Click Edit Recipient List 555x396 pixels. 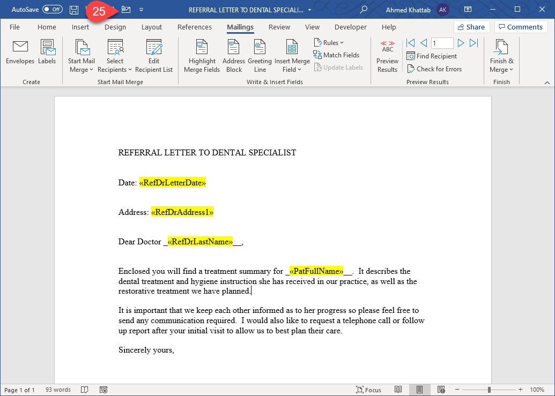[x=154, y=56]
